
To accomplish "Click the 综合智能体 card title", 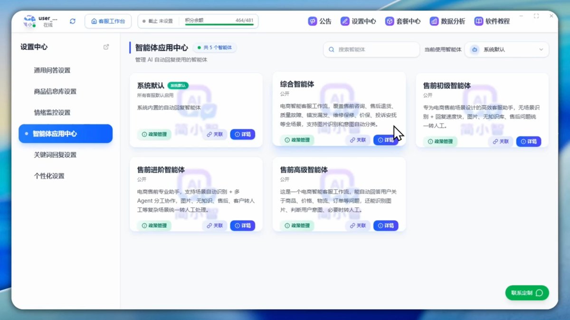I will click(x=297, y=84).
